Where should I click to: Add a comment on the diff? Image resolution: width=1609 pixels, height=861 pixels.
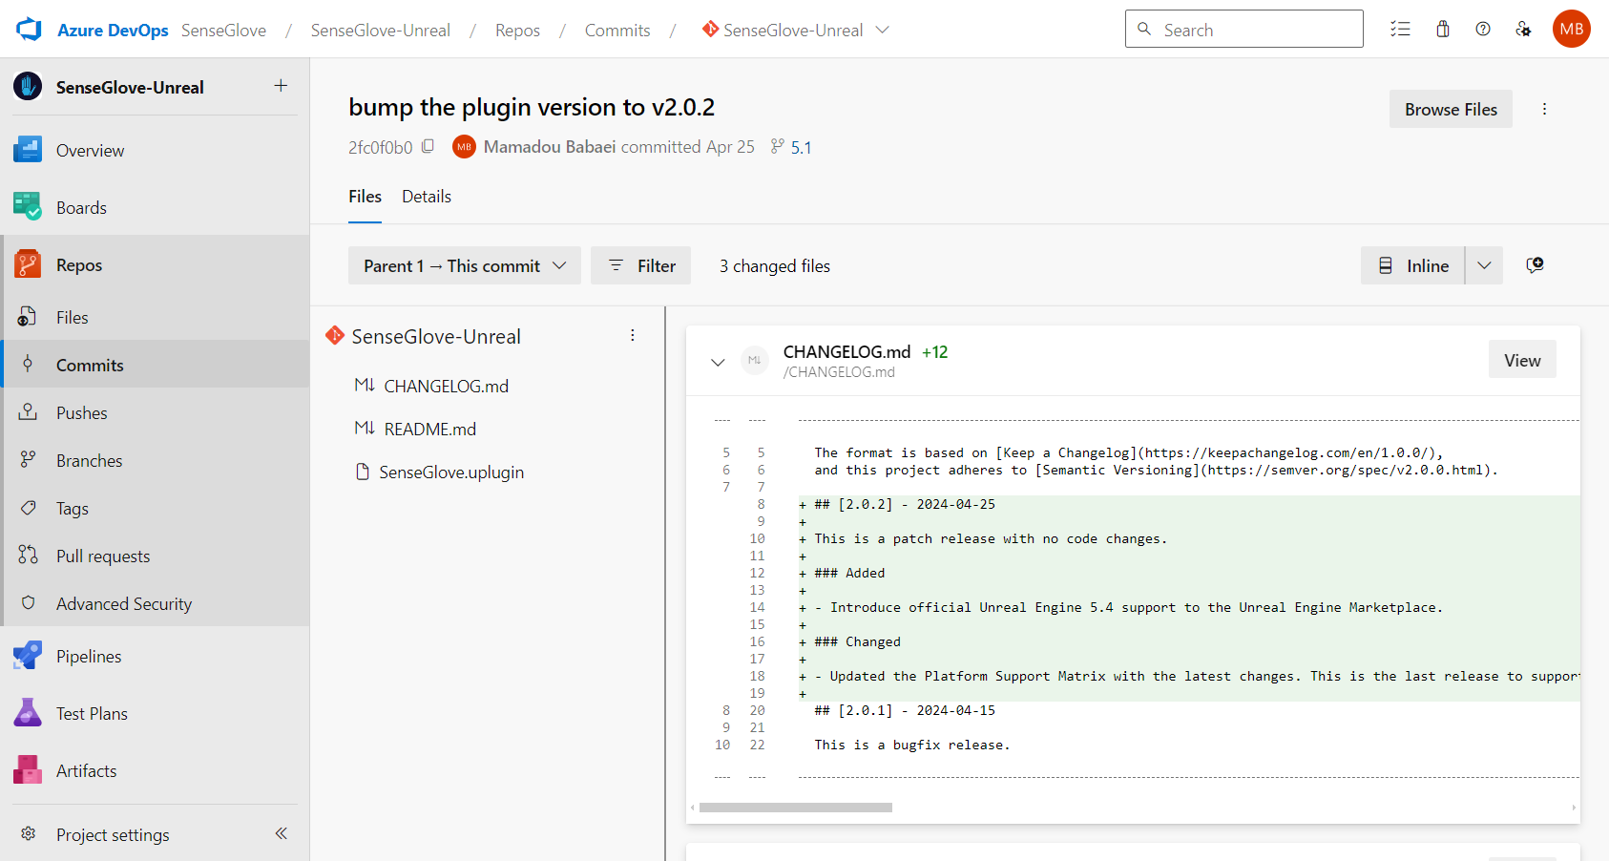point(1535,265)
